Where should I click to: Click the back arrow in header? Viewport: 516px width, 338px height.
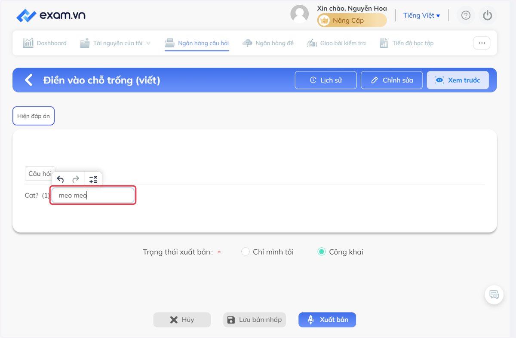click(28, 80)
